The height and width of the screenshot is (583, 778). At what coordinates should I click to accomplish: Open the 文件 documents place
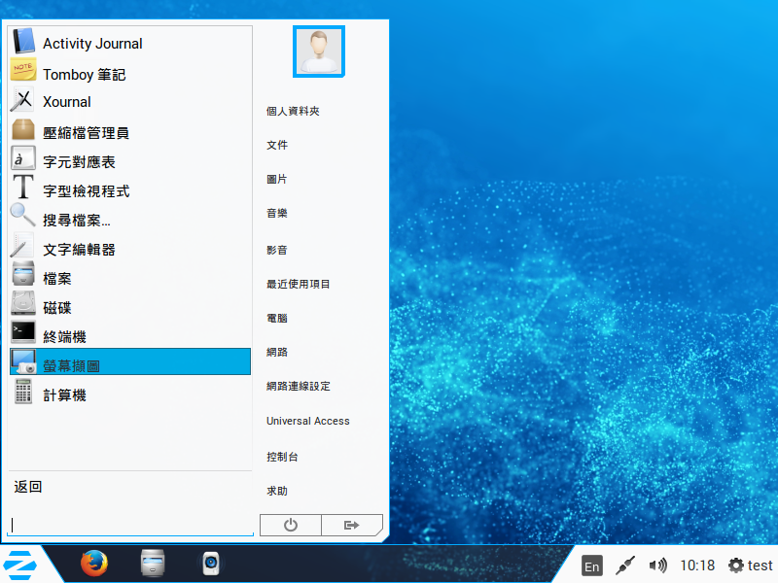click(x=277, y=145)
